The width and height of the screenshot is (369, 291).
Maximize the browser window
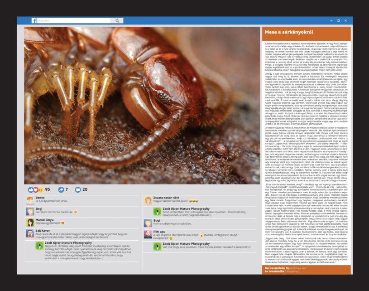[x=338, y=20]
